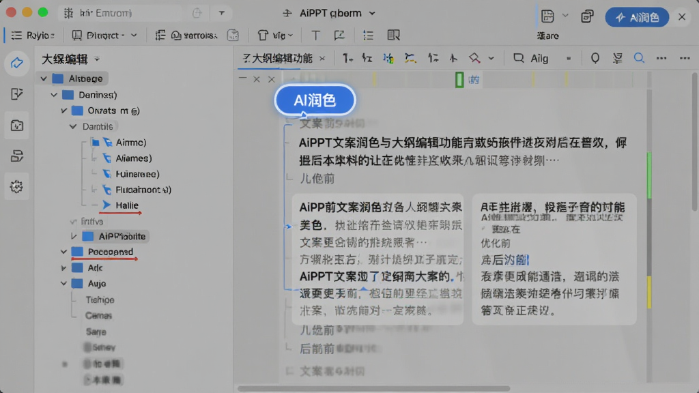
Task: Open the AiPPT title dropdown
Action: pyautogui.click(x=372, y=14)
